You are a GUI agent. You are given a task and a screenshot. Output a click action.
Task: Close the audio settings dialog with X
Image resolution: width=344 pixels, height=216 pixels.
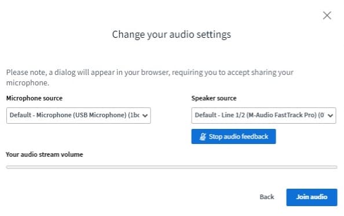327,16
